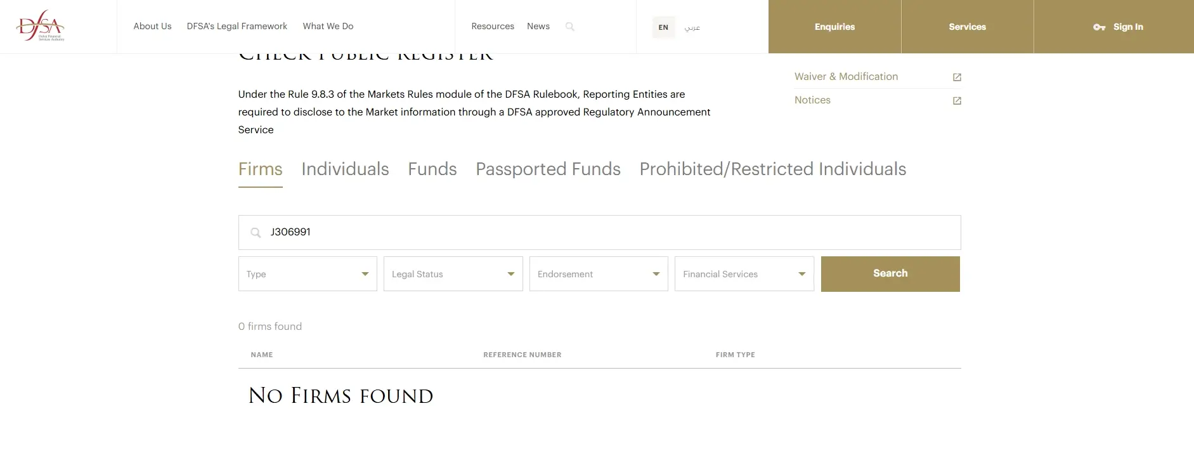This screenshot has width=1194, height=472.
Task: Click the header search magnifier icon
Action: [570, 27]
